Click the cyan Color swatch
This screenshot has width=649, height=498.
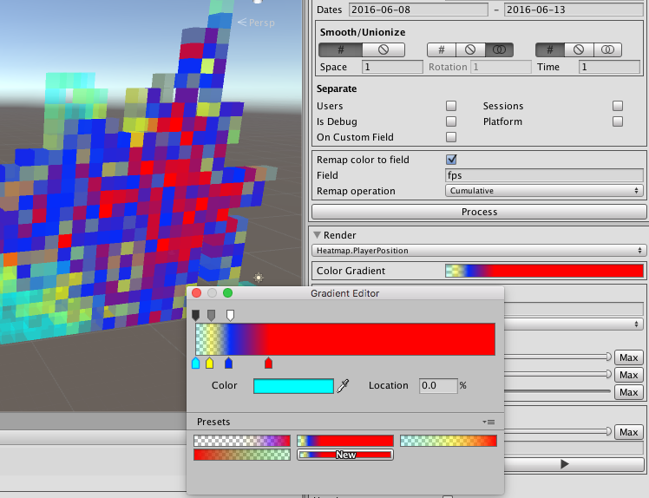click(x=293, y=385)
